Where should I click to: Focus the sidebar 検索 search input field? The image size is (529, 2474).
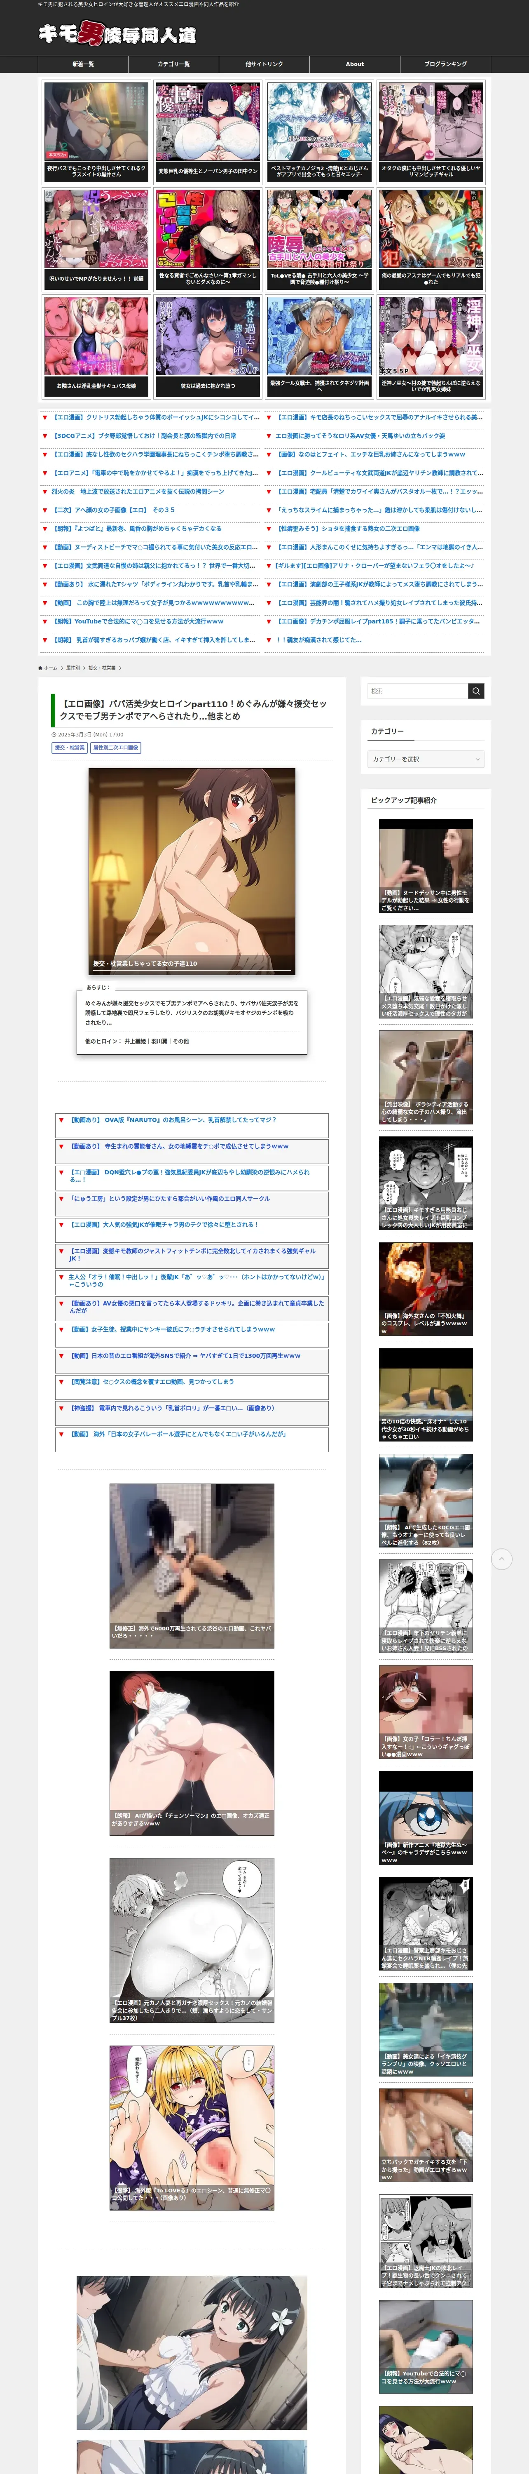tap(418, 691)
